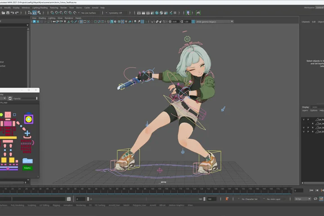
Task: Click the pink head square in picker
Action: [x=8, y=115]
